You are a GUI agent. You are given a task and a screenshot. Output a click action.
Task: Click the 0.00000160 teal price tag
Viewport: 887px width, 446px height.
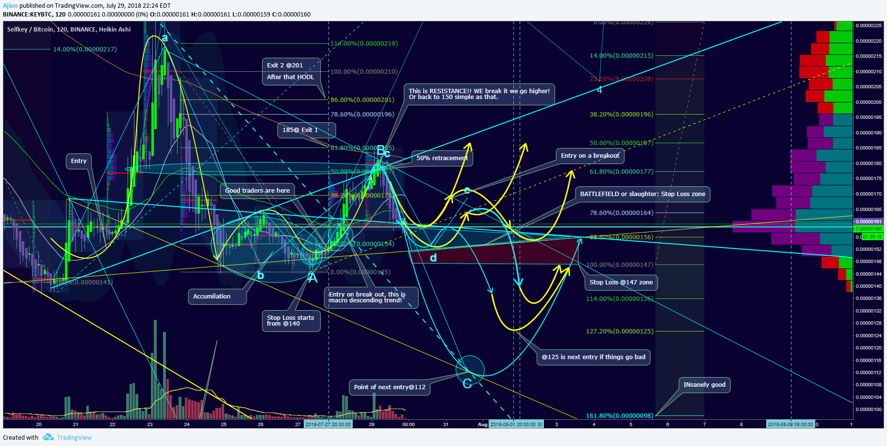pyautogui.click(x=868, y=229)
